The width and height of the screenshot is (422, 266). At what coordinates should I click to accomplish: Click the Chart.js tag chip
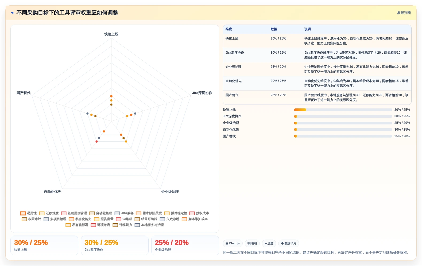tap(233, 243)
